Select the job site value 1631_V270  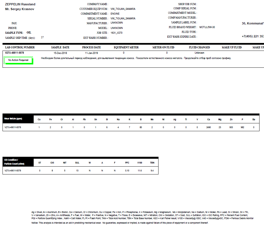click(116, 33)
